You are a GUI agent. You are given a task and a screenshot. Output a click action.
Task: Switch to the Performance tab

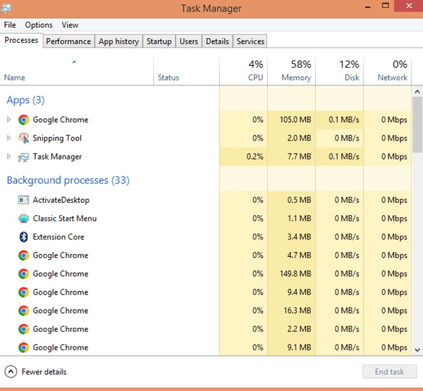(68, 41)
